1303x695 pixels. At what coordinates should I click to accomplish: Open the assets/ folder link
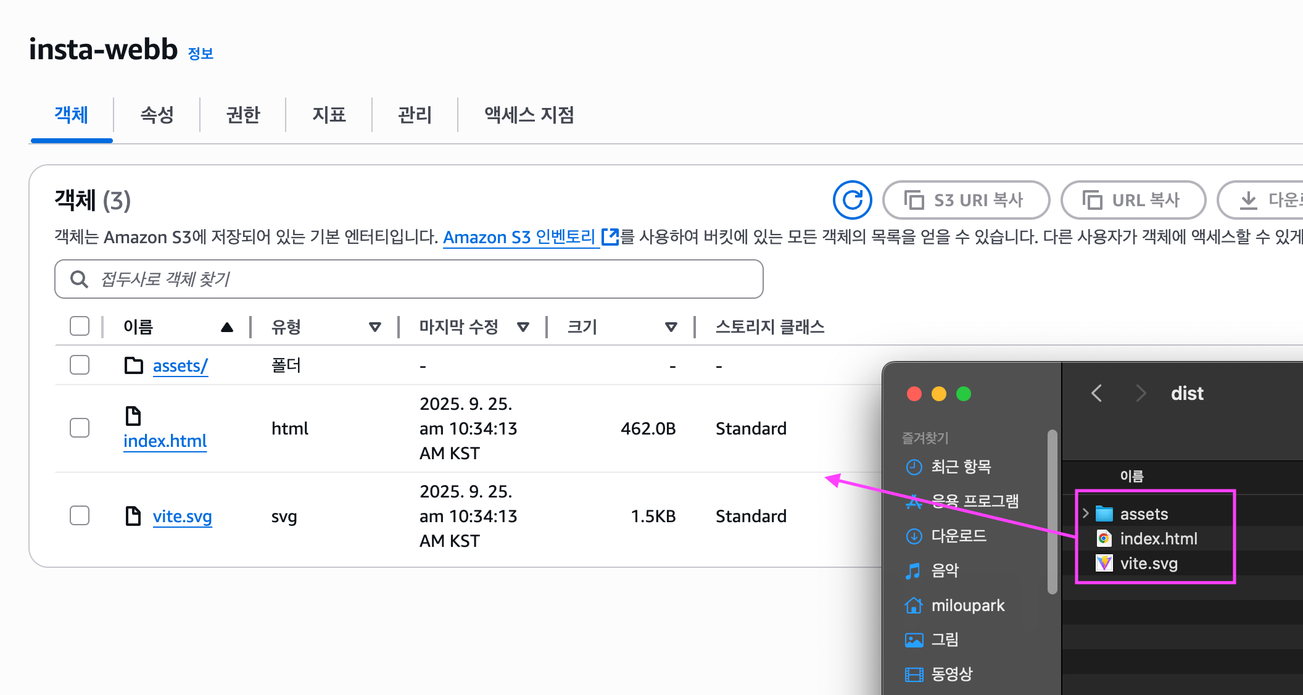tap(180, 365)
